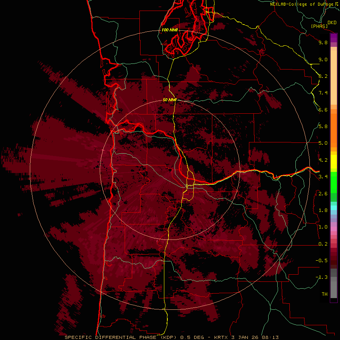The image size is (340, 340).
Task: Click the 0.2 scale value
Action: (x=323, y=244)
